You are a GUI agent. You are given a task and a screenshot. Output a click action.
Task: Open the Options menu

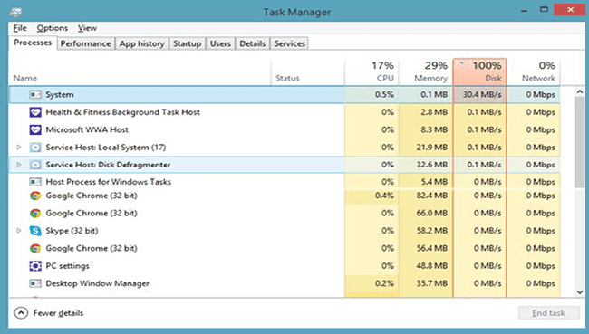53,28
